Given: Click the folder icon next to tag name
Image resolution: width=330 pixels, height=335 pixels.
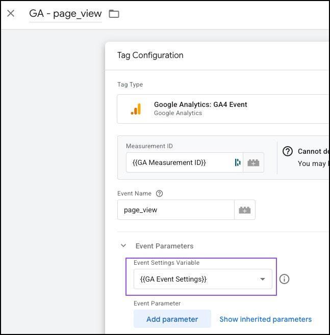Looking at the screenshot, I should [x=114, y=14].
